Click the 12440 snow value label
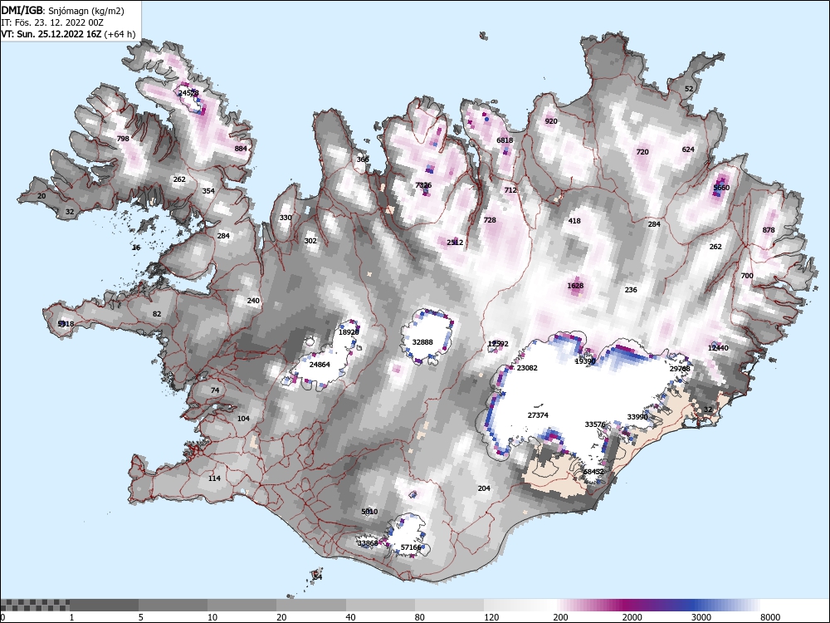 pyautogui.click(x=718, y=348)
